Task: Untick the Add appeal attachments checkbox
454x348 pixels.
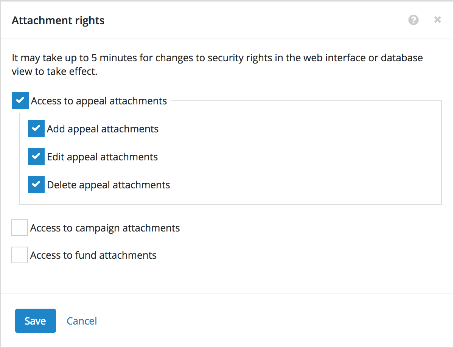Action: click(x=36, y=129)
